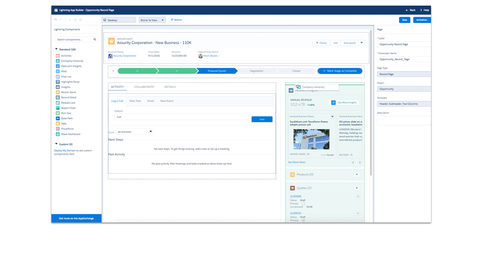Click the Sales Path component icon
This screenshot has width=482, height=257.
58,118
